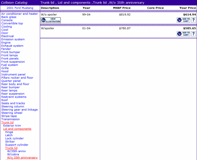Go to Exhaust system category

tap(12, 46)
